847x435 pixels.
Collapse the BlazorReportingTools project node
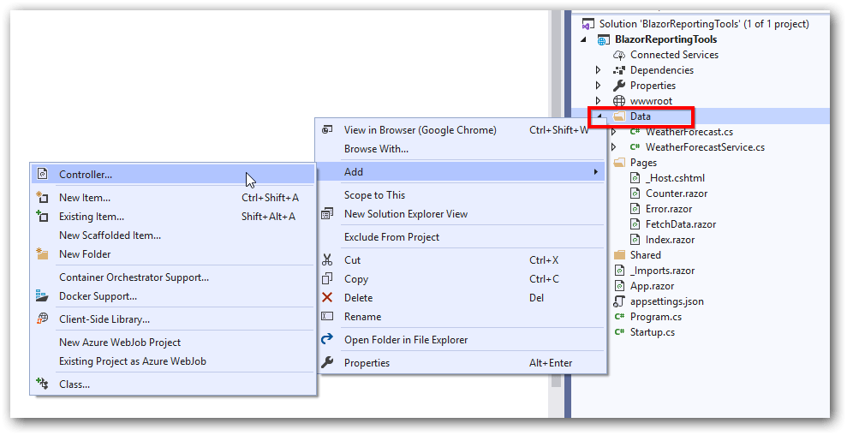[584, 39]
